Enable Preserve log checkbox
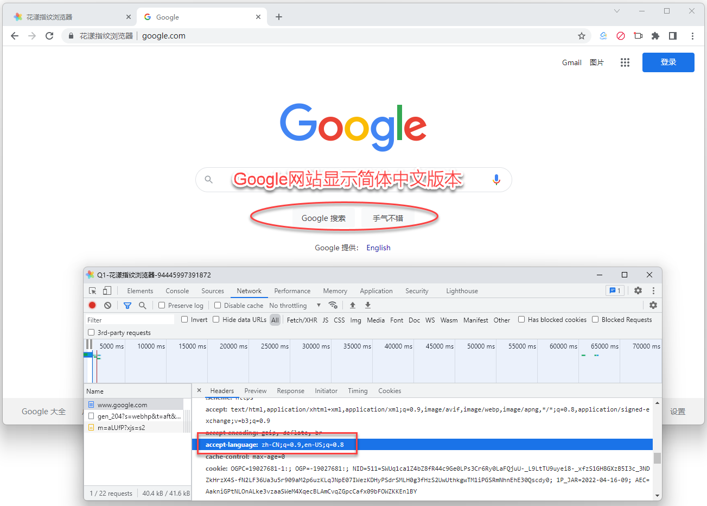This screenshot has width=707, height=506. [162, 306]
